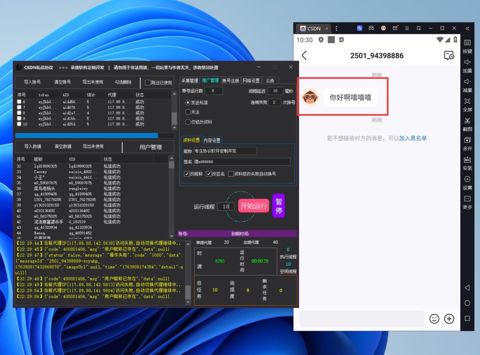Click the 安装 APK install icon
The height and width of the screenshot is (355, 480).
click(x=467, y=160)
